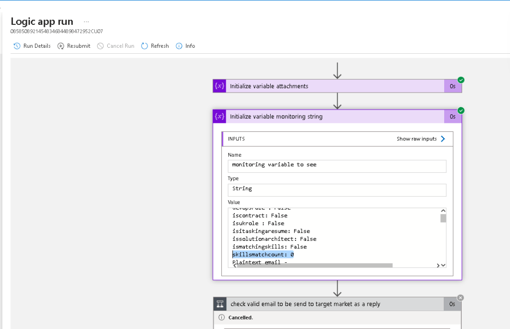510x329 pixels.
Task: Open the ellipsis menu beside Logic app run
Action: [x=86, y=22]
